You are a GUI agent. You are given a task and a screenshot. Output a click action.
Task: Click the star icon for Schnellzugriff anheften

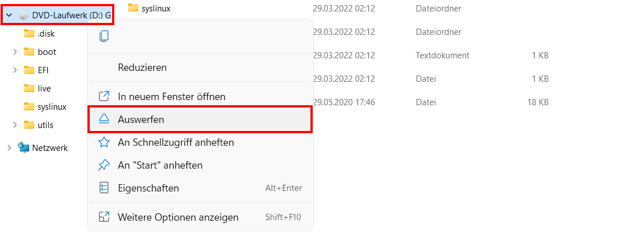pyautogui.click(x=104, y=142)
